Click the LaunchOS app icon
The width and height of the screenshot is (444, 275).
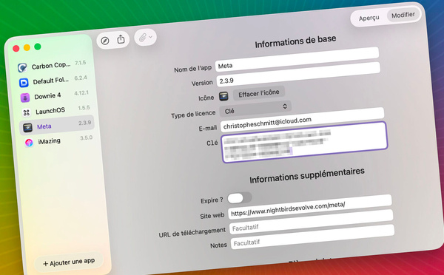[x=27, y=112]
